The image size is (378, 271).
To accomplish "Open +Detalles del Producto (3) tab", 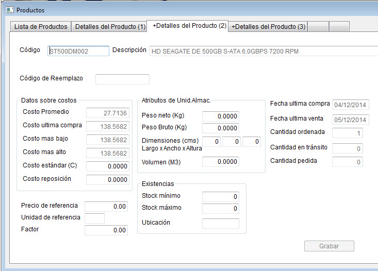I will (269, 27).
